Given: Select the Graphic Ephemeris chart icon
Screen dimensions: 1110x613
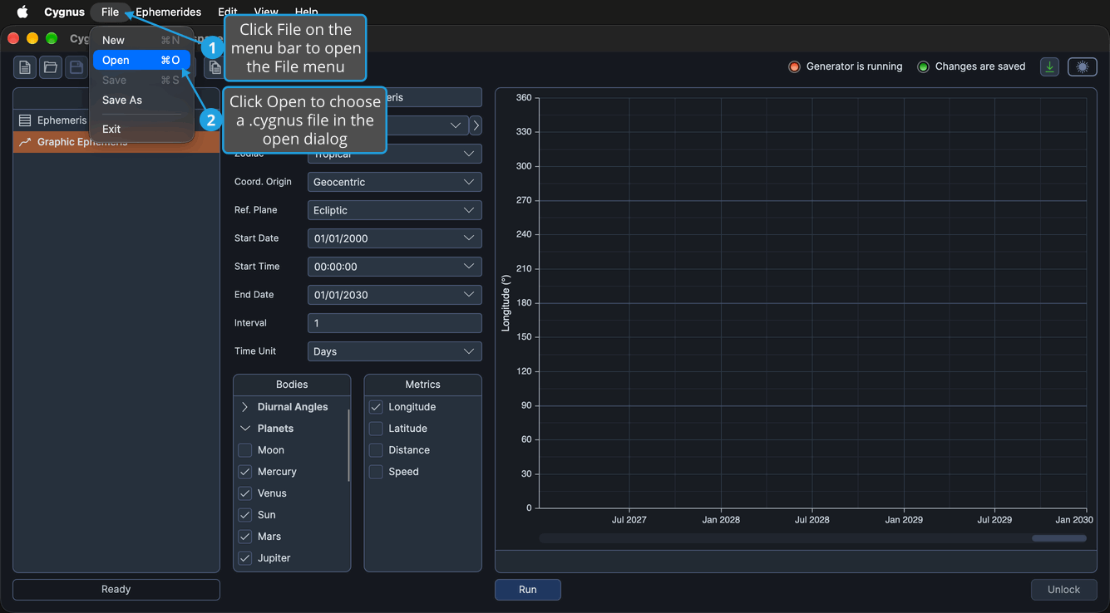Looking at the screenshot, I should pos(25,142).
